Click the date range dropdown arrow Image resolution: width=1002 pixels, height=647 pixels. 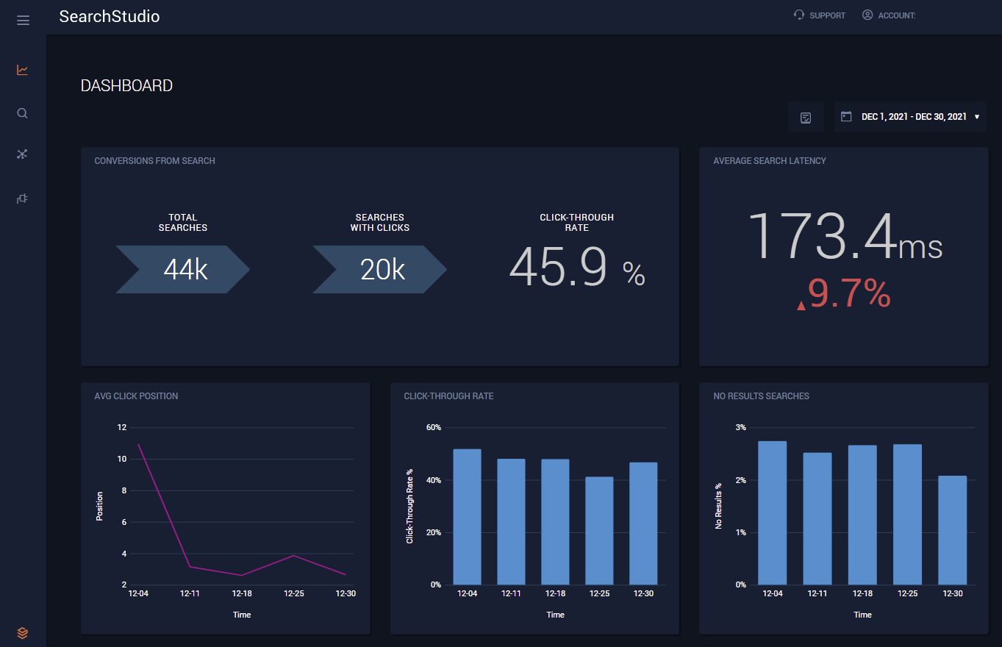pyautogui.click(x=977, y=117)
